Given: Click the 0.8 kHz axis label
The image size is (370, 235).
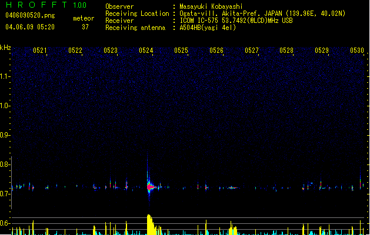Looking at the screenshot, I should point(5,164).
